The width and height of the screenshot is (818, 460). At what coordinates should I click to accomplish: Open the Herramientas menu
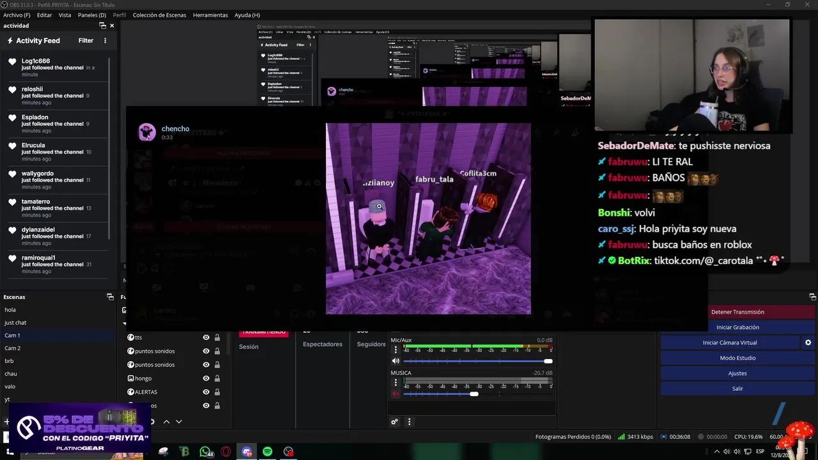click(210, 15)
